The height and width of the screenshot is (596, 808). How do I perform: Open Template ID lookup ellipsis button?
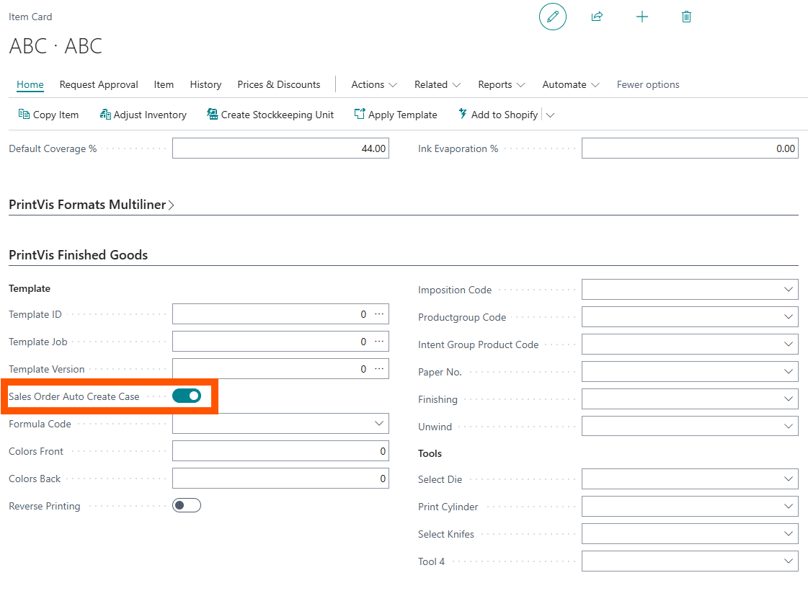(379, 314)
